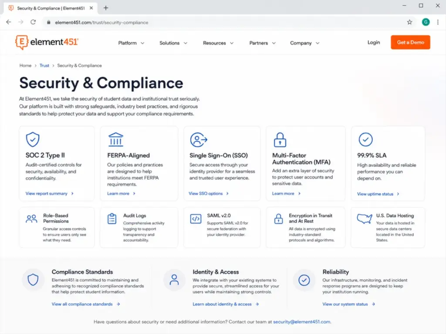Click the Identity & Access person icon
This screenshot has width=446, height=334.
coord(174,280)
